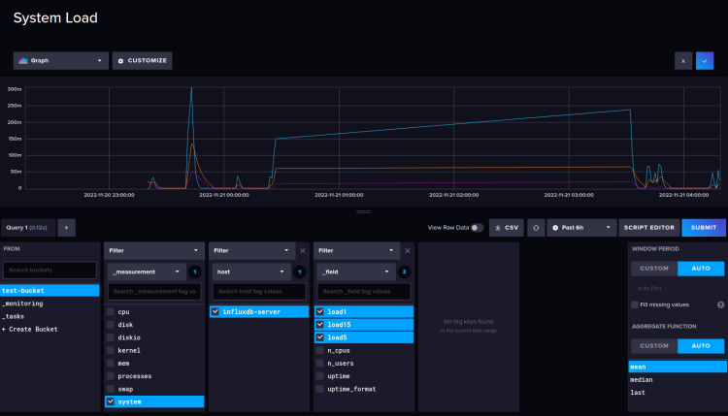Download results using the CSV button
This screenshot has height=416, width=728.
505,227
